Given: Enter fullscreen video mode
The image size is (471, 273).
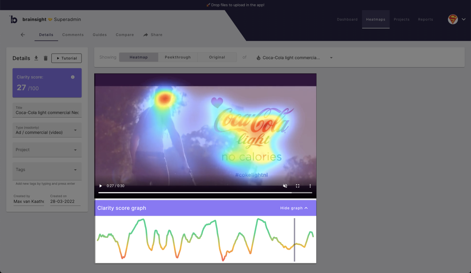Looking at the screenshot, I should click(298, 186).
